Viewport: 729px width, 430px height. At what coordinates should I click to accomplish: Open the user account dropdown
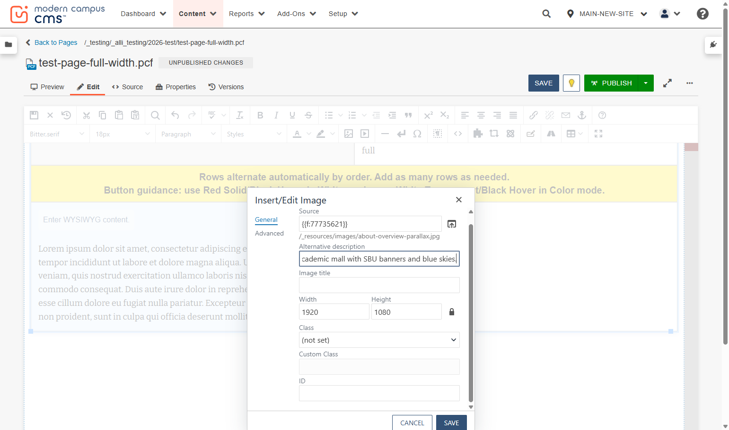click(670, 14)
